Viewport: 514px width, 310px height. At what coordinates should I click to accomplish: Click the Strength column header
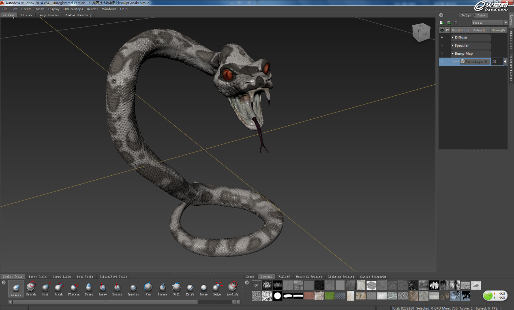click(x=499, y=30)
